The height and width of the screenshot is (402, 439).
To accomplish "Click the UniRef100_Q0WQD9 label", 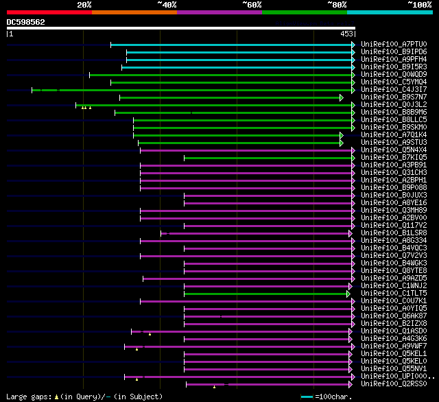I will (394, 75).
